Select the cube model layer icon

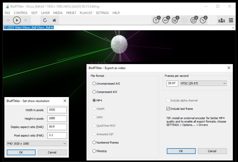coord(194,20)
